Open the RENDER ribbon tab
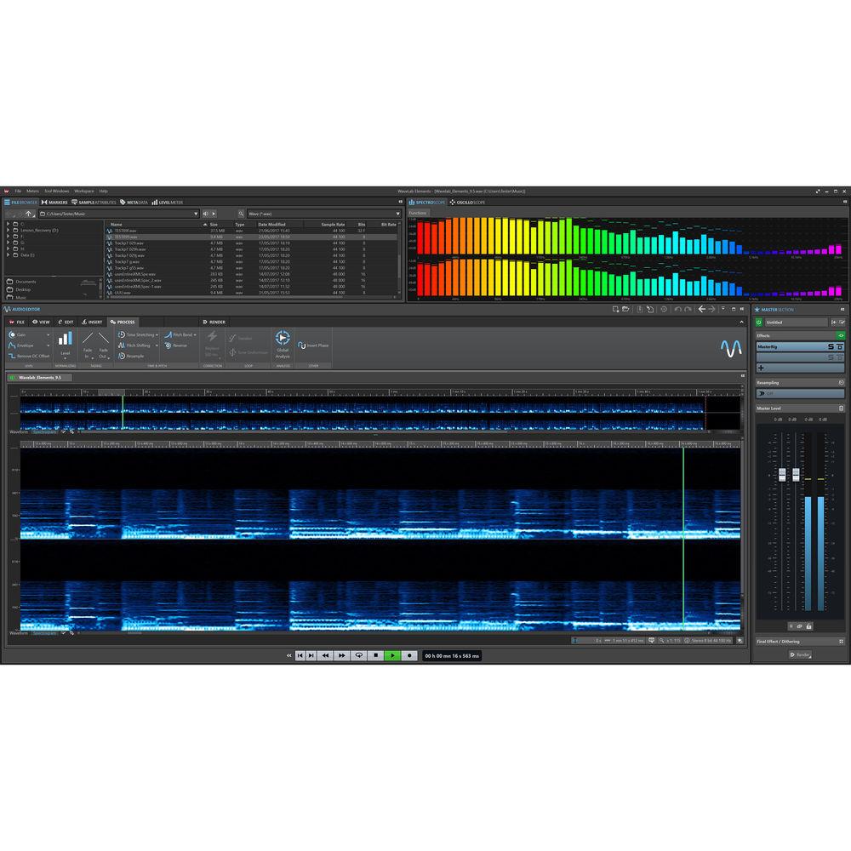The width and height of the screenshot is (851, 851). click(214, 322)
